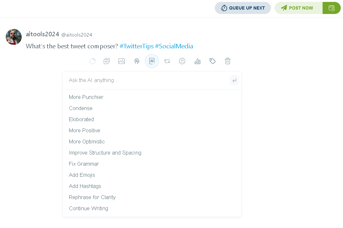Screen dimensions: 343x228
Task: Choose Continue Writing option
Action: click(88, 208)
